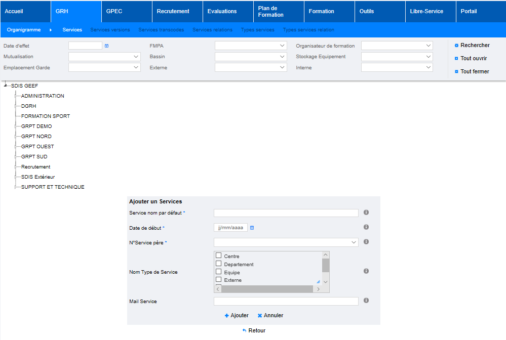Open calendar picker next to Date d'effet

[106, 46]
